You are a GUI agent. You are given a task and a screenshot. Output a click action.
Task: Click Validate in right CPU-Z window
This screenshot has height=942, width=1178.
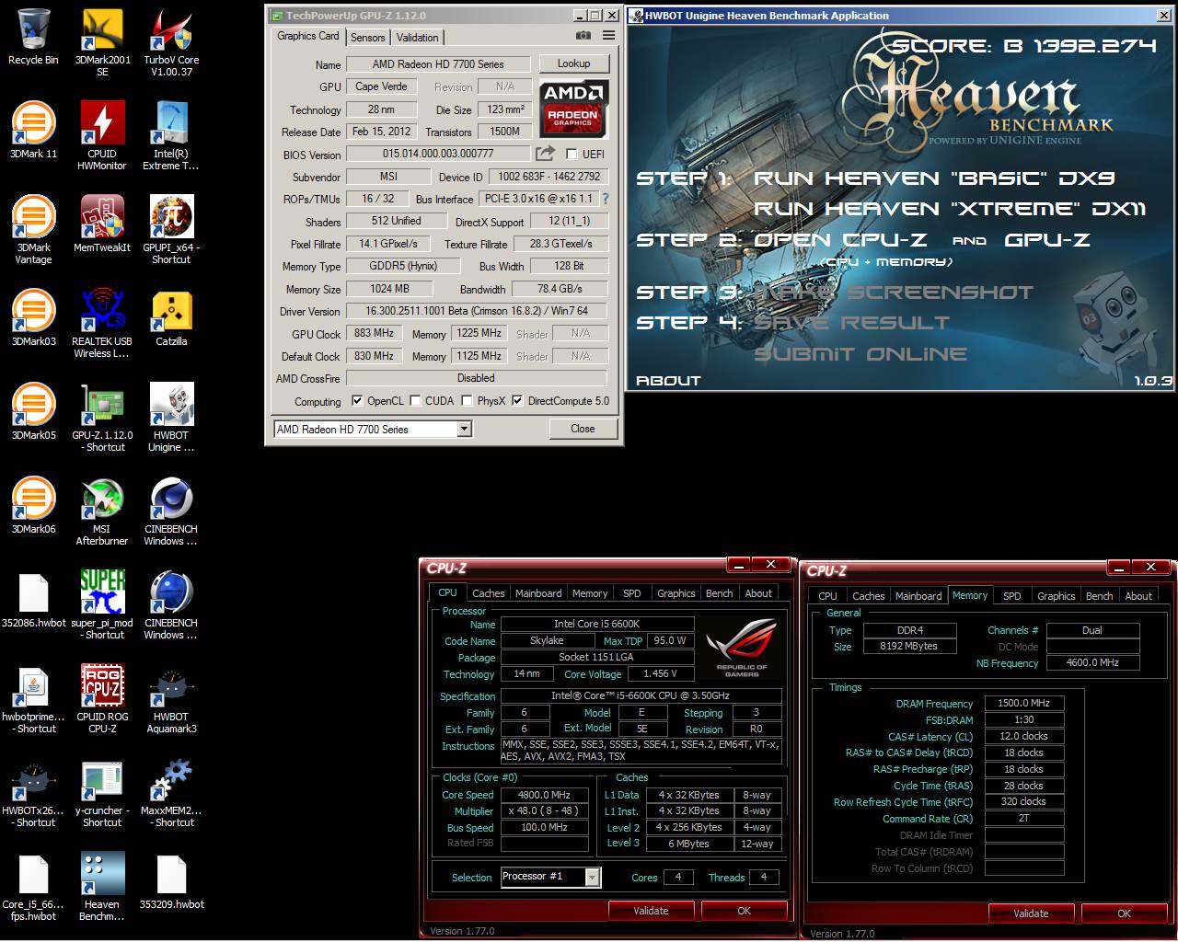click(1031, 913)
